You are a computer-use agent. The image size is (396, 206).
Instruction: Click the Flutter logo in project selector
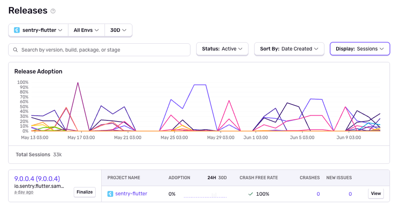pos(17,30)
